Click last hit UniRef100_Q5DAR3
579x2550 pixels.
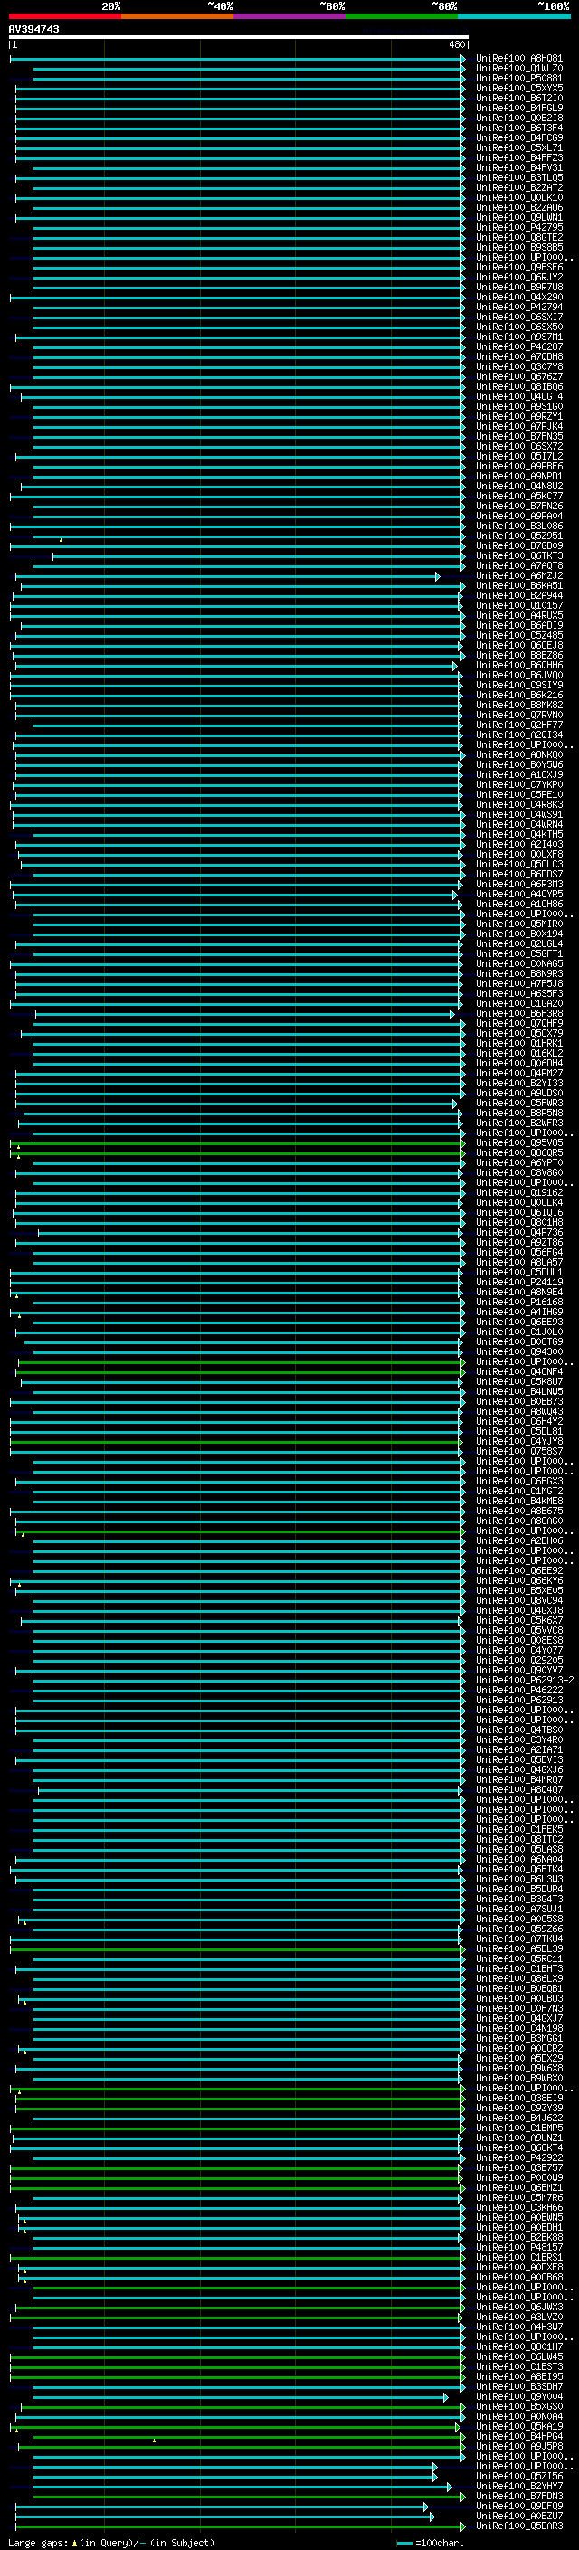(x=518, y=2526)
